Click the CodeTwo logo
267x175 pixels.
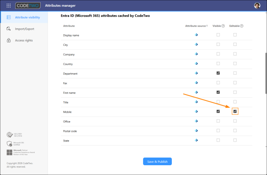click(28, 6)
